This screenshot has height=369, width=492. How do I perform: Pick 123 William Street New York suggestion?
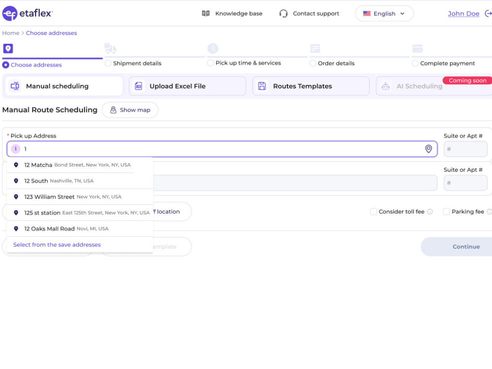[x=80, y=197]
